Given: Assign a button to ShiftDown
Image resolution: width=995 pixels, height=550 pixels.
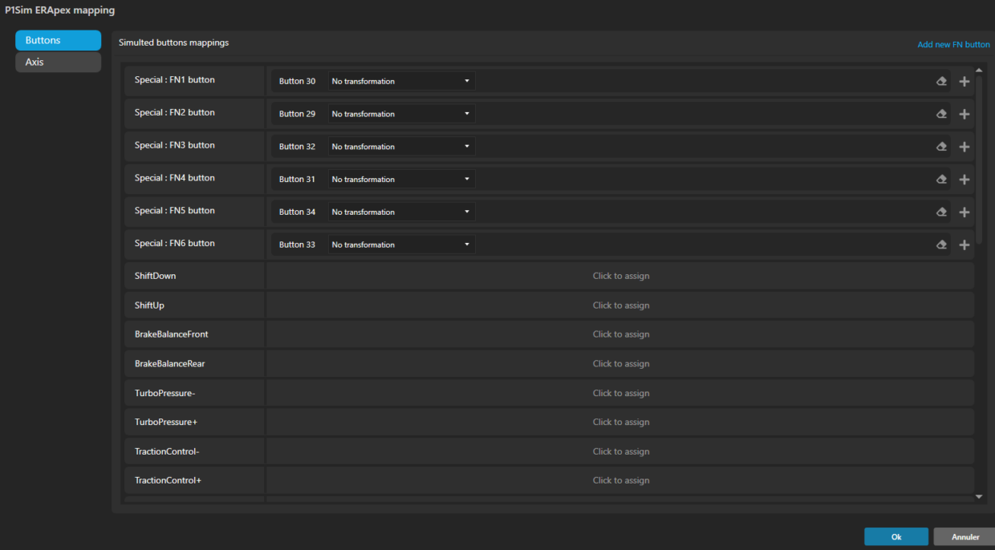Looking at the screenshot, I should pyautogui.click(x=621, y=275).
